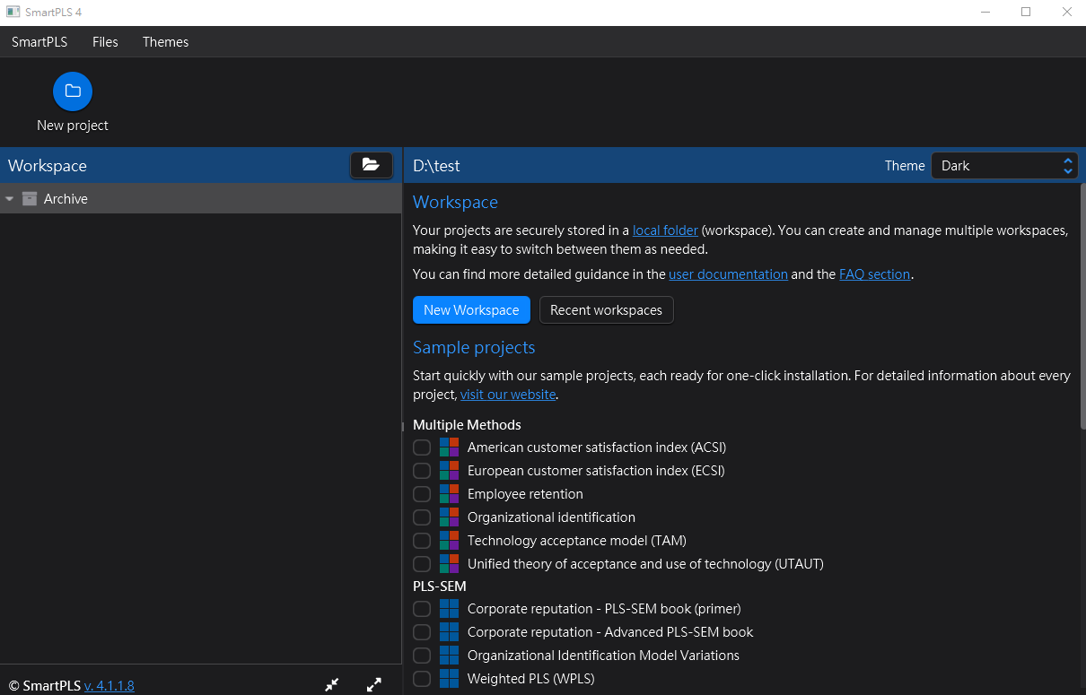
Task: Open the local folder link
Action: pyautogui.click(x=665, y=230)
